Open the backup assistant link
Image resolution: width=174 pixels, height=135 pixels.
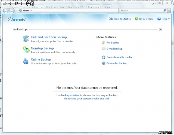tap(70, 95)
